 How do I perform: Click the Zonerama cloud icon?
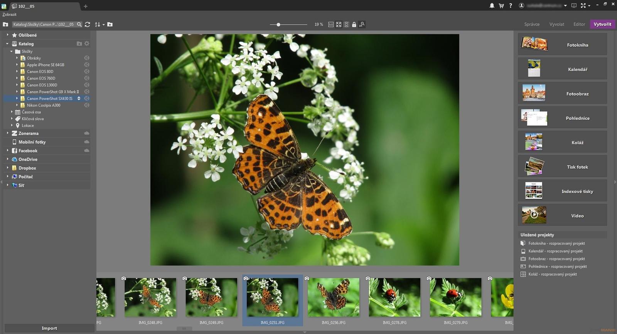[x=87, y=133]
